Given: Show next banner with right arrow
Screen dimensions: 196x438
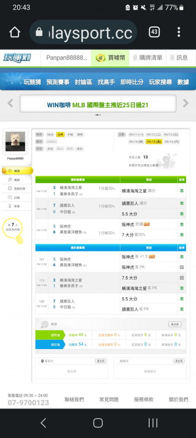Looking at the screenshot, I should click(186, 103).
